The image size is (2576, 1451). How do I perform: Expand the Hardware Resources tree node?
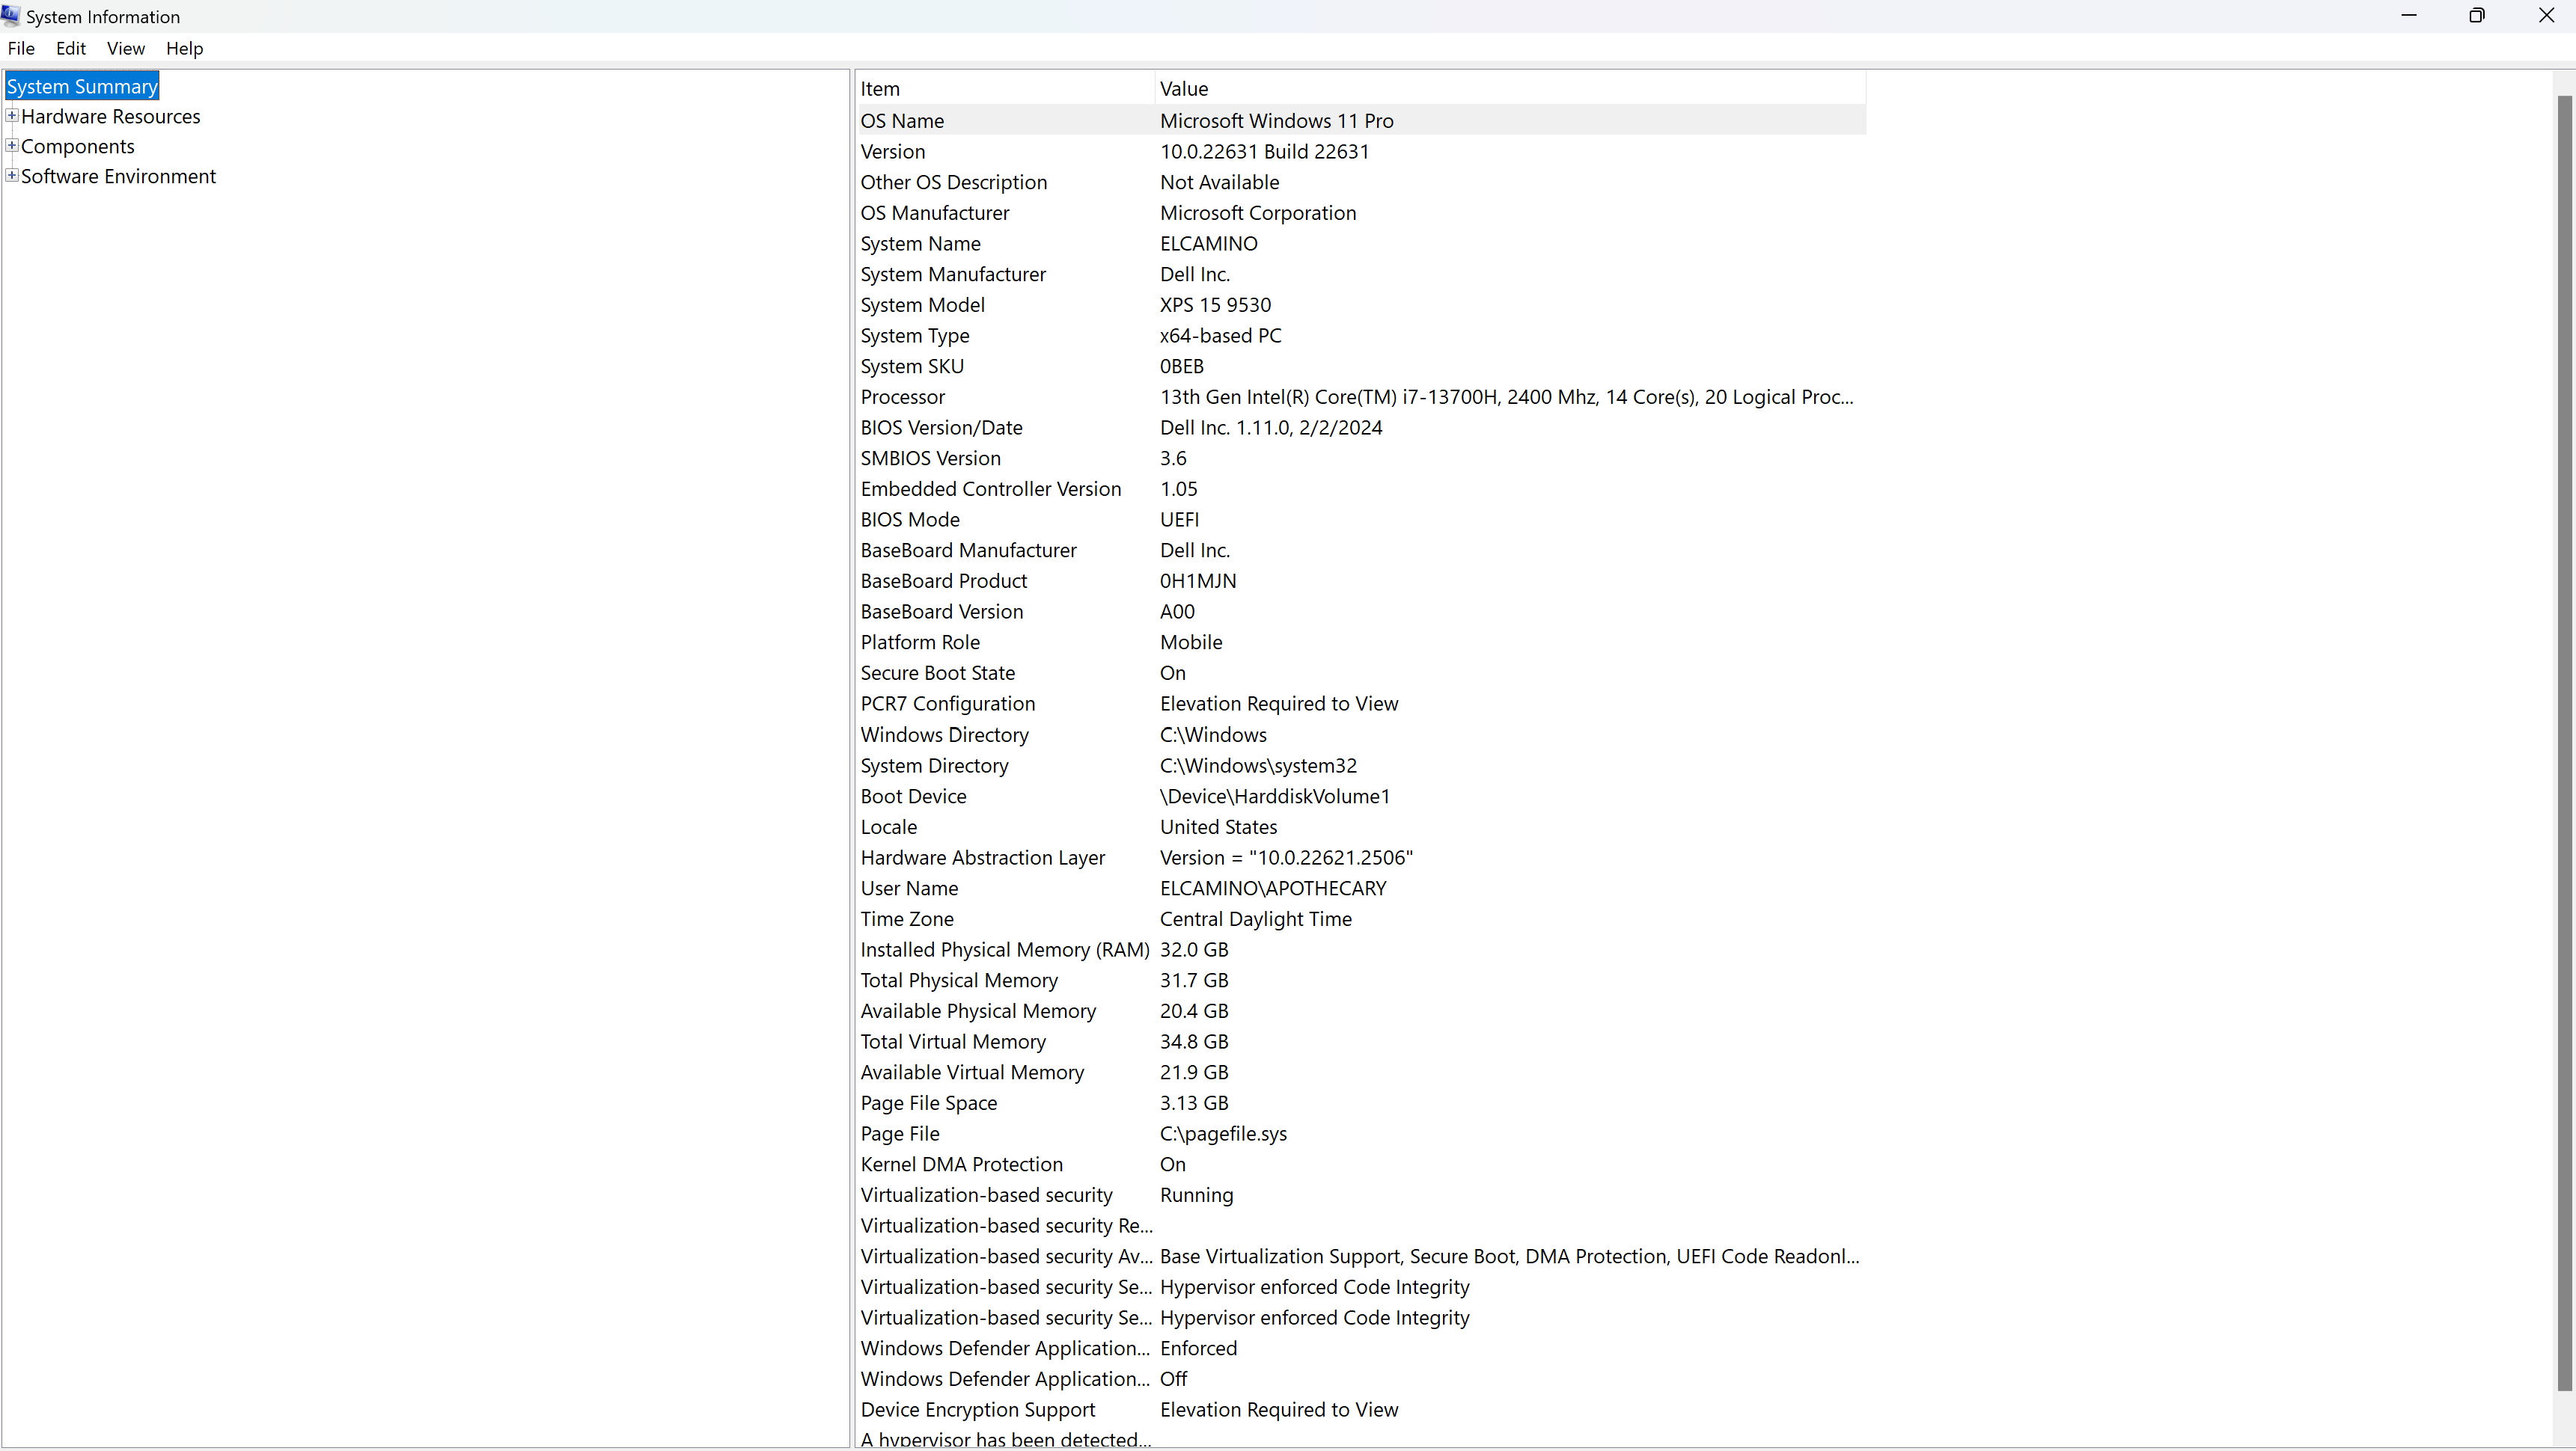pos(12,116)
